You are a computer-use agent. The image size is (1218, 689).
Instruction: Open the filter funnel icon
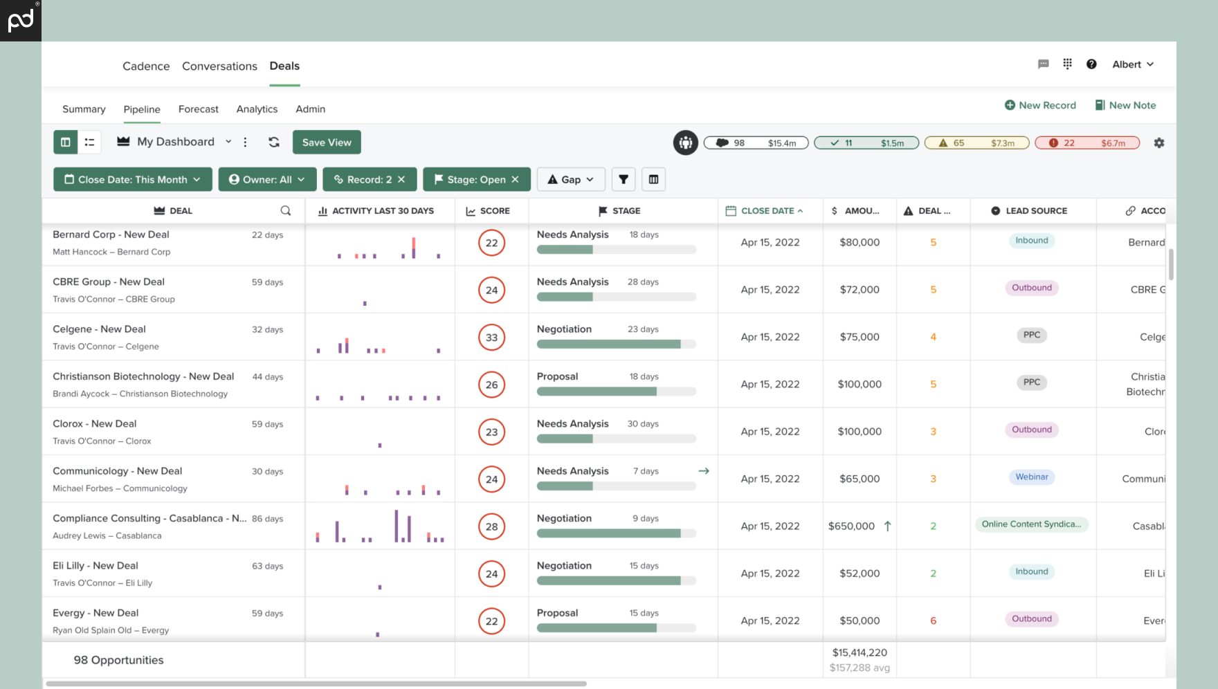[623, 179]
